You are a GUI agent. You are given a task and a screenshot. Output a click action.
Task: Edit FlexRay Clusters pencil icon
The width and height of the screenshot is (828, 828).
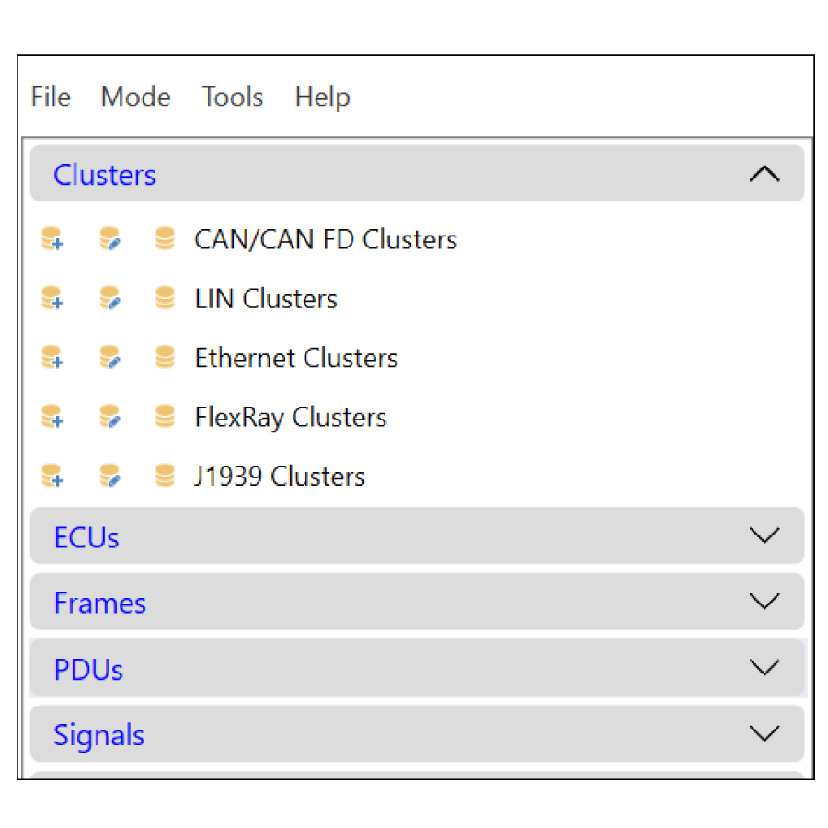click(x=109, y=416)
